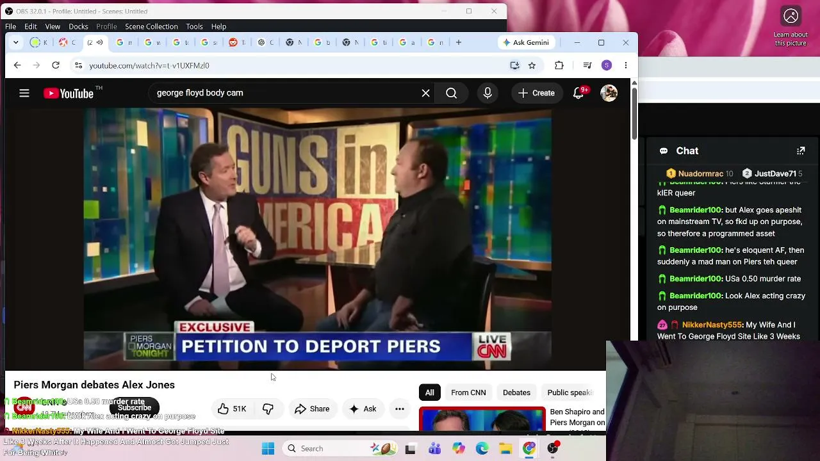The width and height of the screenshot is (820, 461).
Task: Open Chrome media controls
Action: tap(587, 65)
